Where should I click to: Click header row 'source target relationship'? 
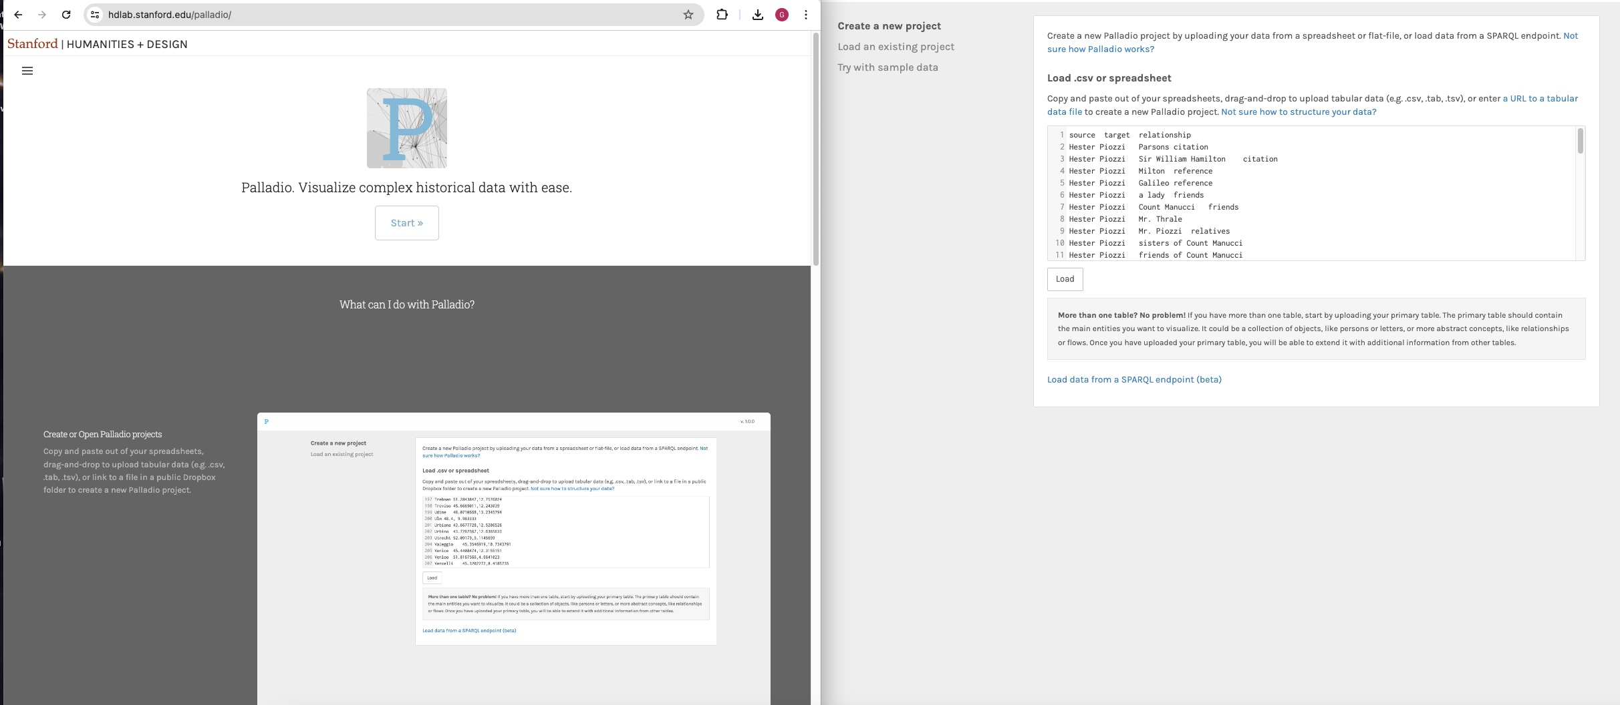[x=1130, y=135]
